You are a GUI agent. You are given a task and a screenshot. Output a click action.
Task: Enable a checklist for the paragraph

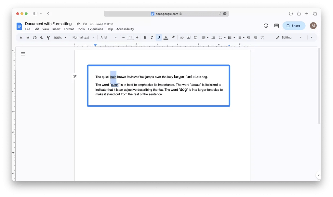tap(220, 37)
